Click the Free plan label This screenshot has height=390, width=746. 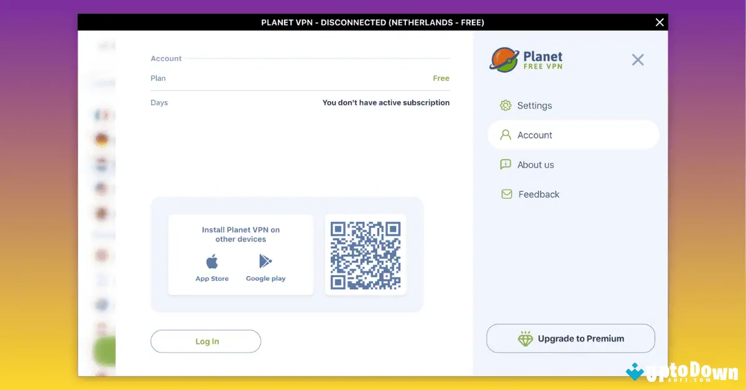(x=441, y=78)
